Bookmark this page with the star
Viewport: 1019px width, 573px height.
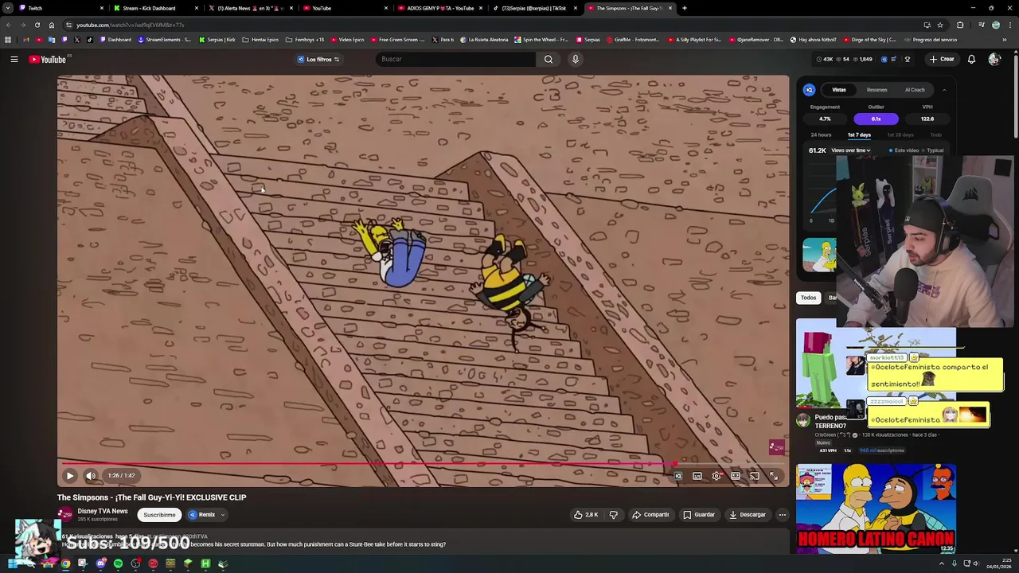(939, 25)
